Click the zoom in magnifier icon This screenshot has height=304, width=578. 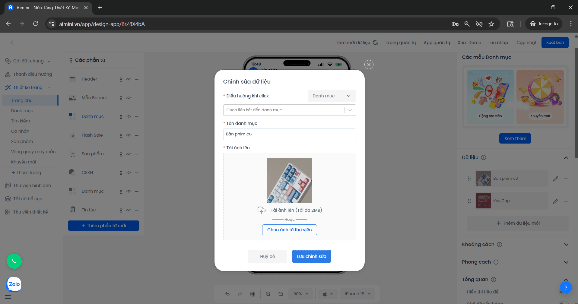click(x=268, y=294)
